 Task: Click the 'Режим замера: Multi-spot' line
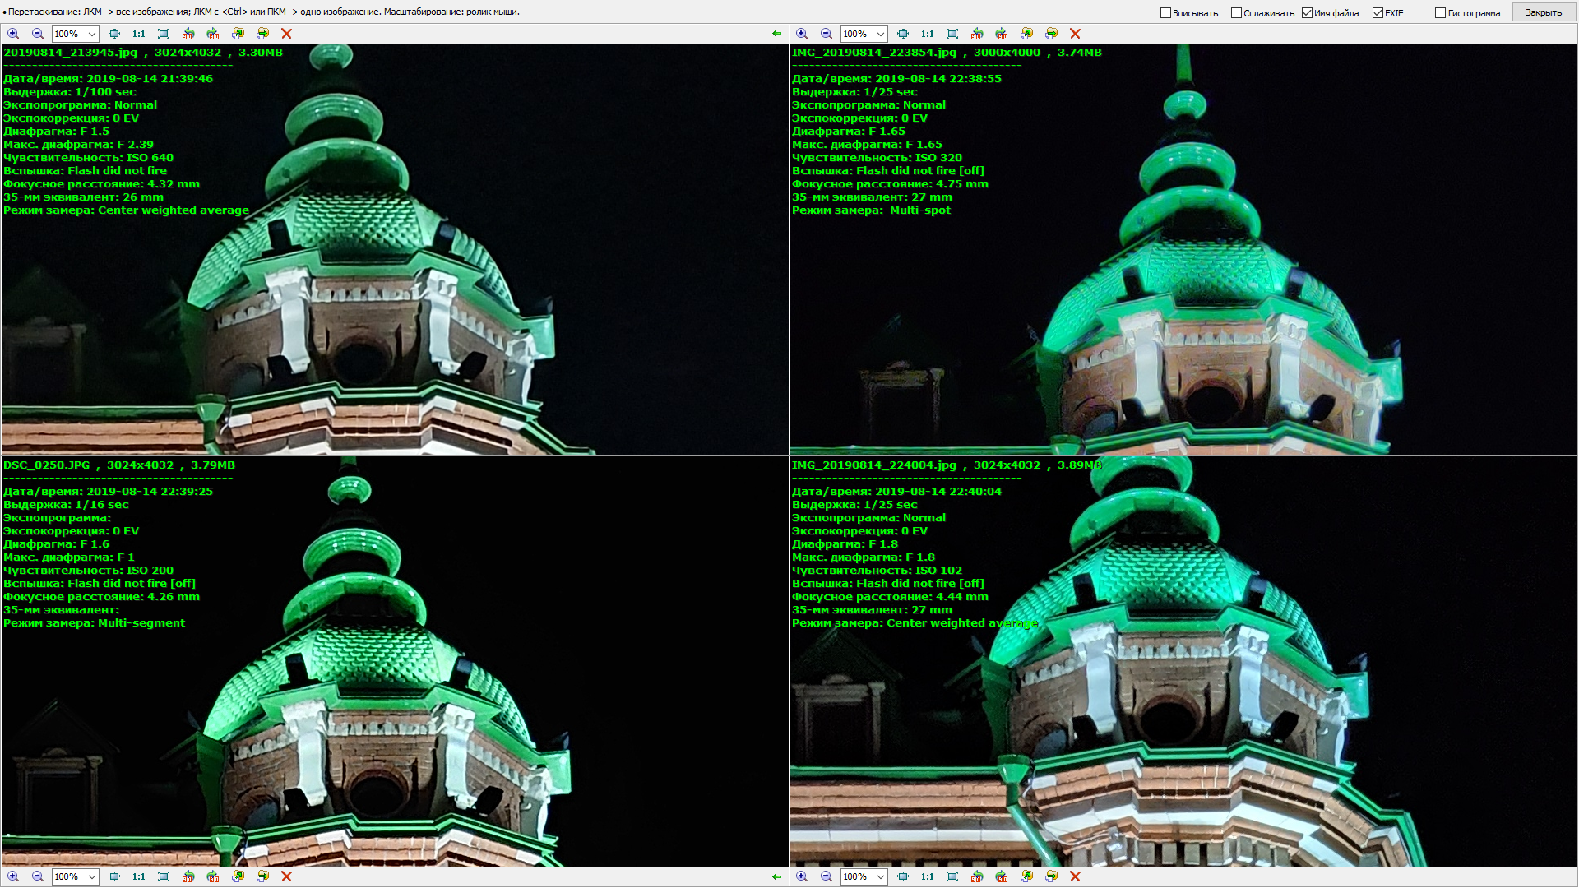tap(871, 210)
